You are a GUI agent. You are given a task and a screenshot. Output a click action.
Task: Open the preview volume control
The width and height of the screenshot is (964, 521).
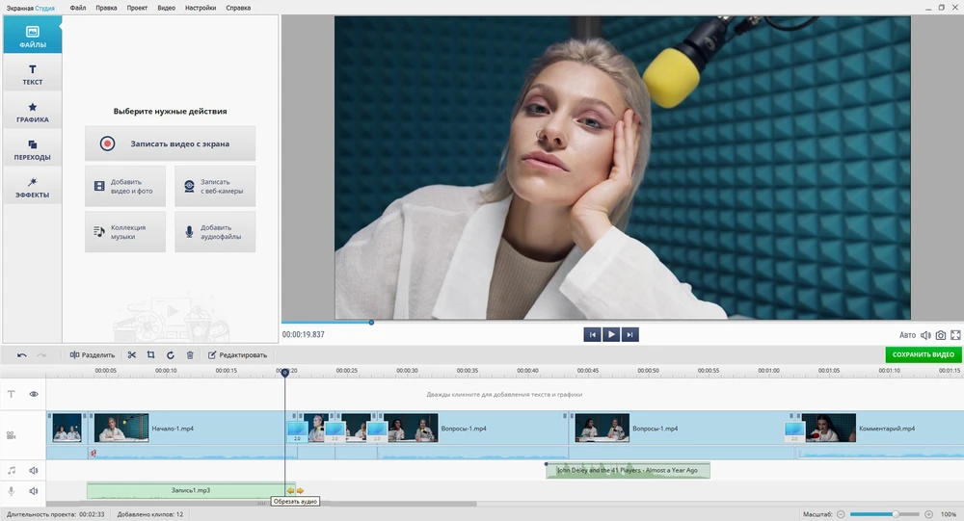tap(924, 335)
